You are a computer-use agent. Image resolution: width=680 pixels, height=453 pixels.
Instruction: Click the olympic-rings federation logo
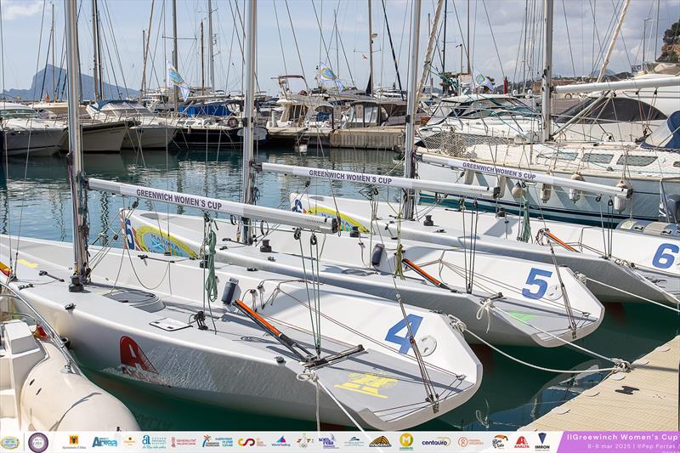[305, 442]
